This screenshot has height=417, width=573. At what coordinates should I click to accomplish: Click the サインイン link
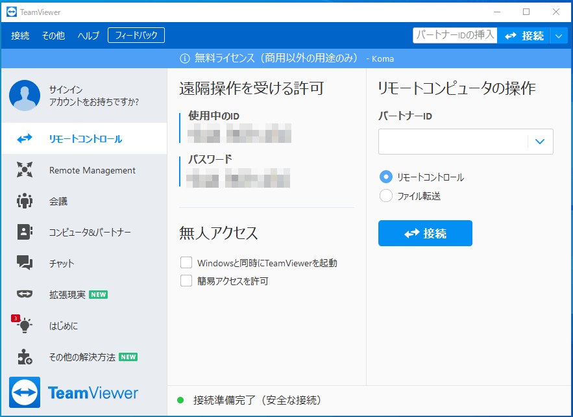pos(66,90)
